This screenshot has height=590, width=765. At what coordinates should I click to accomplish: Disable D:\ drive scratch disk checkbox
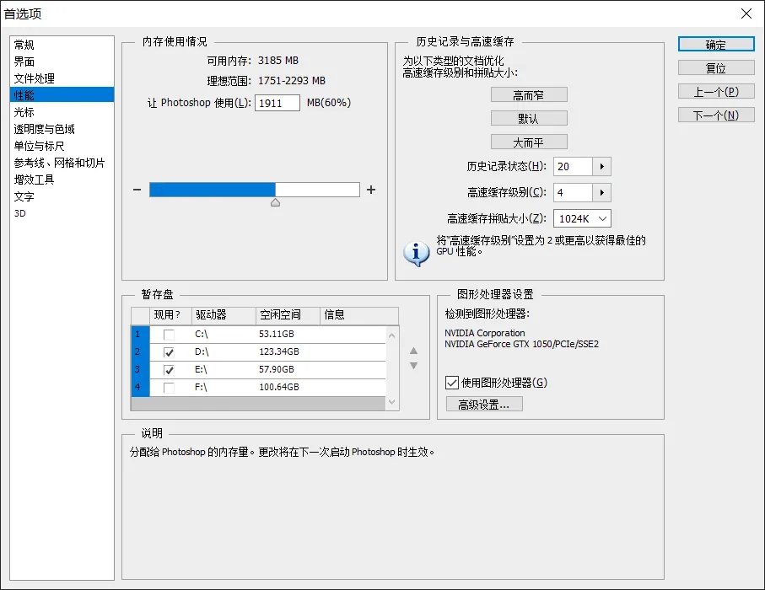pyautogui.click(x=170, y=352)
